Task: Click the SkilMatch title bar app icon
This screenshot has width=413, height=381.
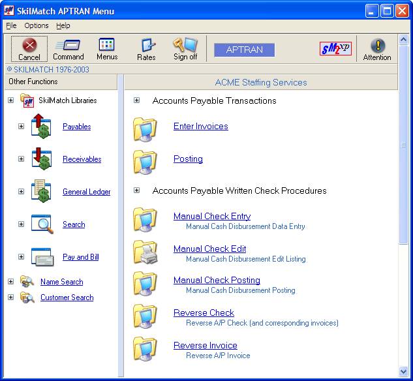Action: click(x=9, y=10)
